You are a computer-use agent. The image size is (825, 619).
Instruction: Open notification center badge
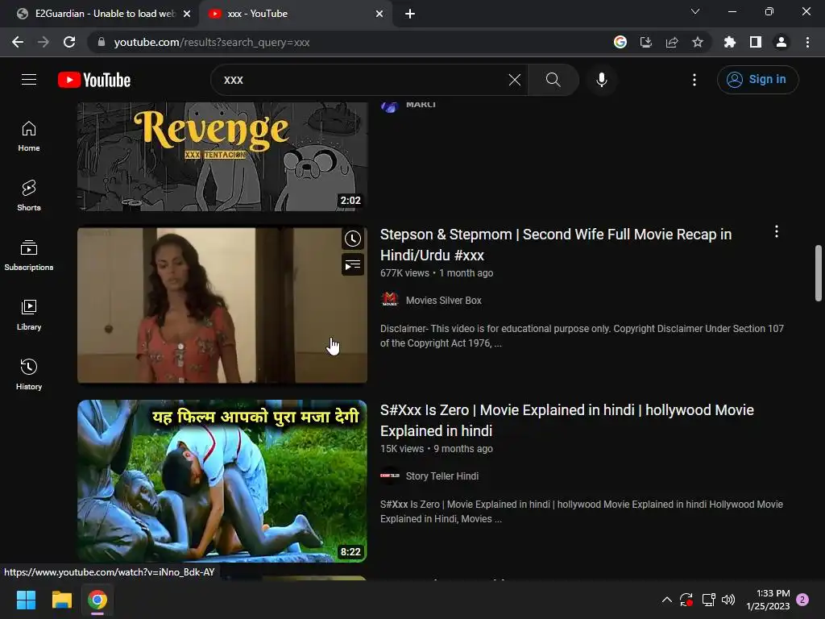[x=802, y=600]
